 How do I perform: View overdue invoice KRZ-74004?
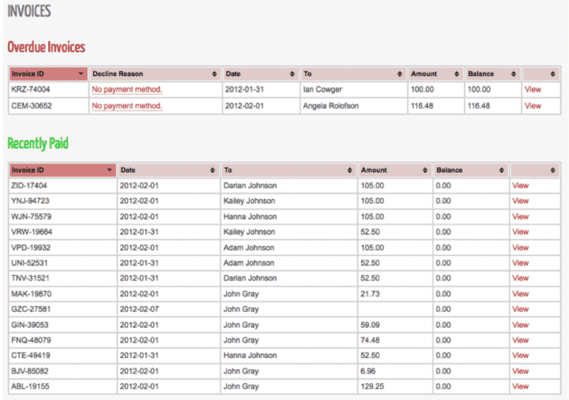(x=533, y=89)
